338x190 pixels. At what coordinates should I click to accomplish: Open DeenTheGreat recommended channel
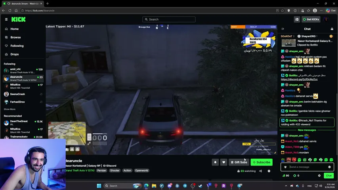click(23, 123)
